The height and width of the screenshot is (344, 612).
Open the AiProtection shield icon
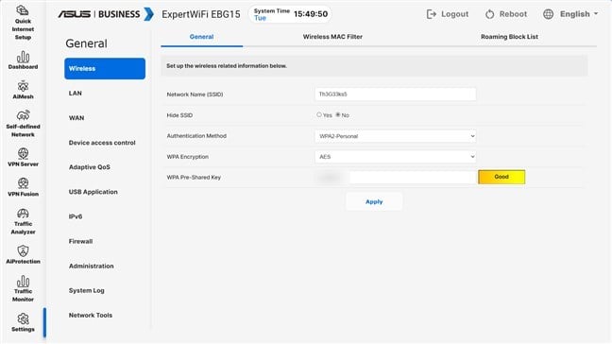(x=23, y=250)
